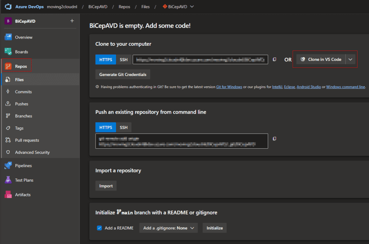Select HTTPS under Push an existing repository
Viewport: 369px width, 244px height.
(106, 127)
